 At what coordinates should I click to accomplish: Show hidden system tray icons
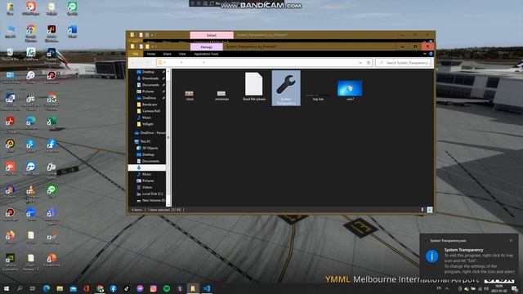pyautogui.click(x=447, y=288)
